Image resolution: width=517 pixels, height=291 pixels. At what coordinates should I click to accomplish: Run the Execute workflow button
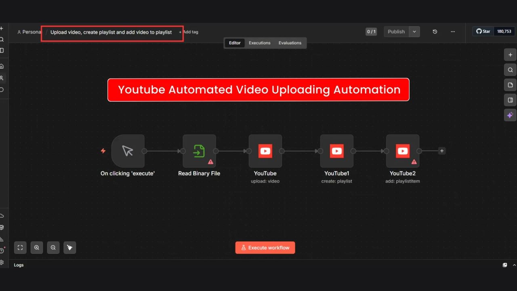click(x=265, y=248)
